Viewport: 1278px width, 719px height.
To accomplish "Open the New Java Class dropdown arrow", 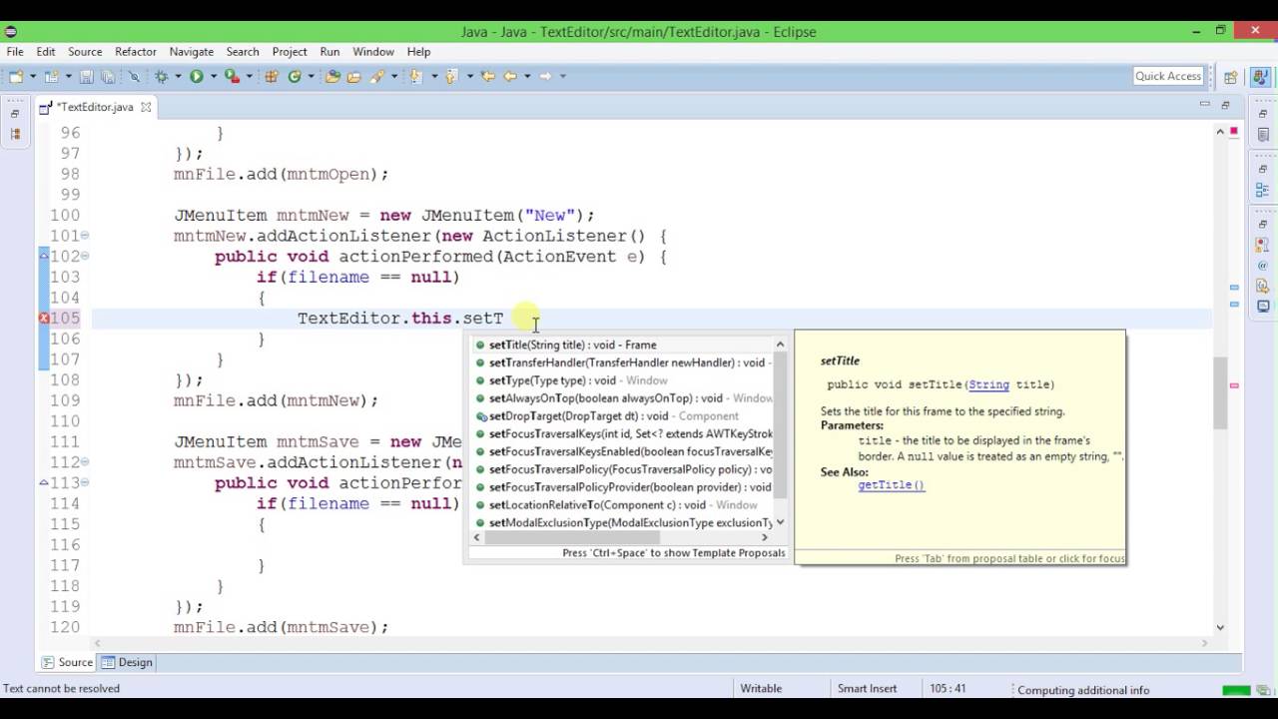I will pyautogui.click(x=311, y=76).
